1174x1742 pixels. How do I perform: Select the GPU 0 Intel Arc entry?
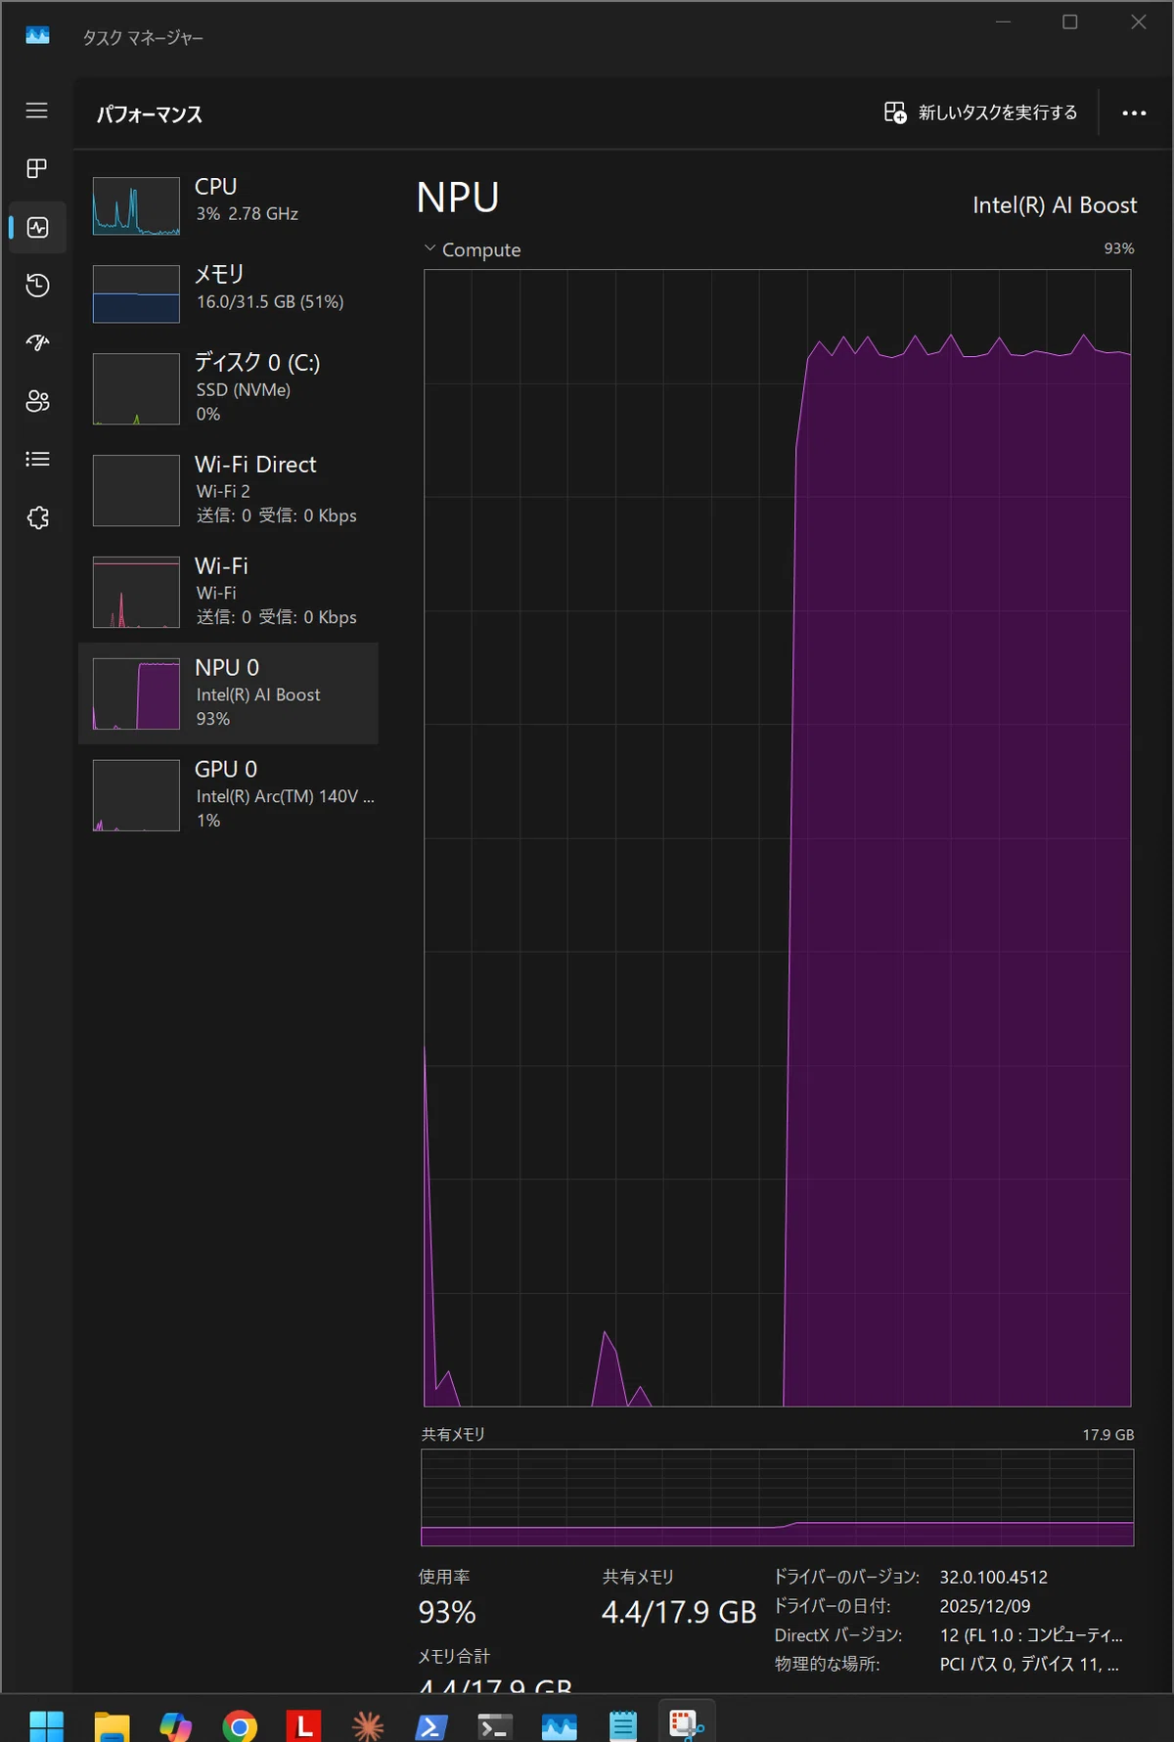[228, 795]
